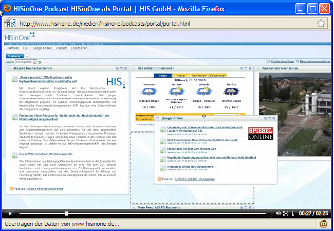The height and width of the screenshot is (231, 334).
Task: Close the Aktuelle Hochschulnachrichten portlet
Action: coord(125,68)
